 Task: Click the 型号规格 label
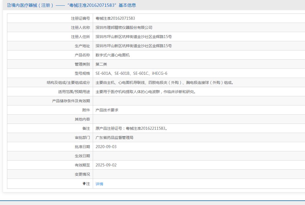click(82, 73)
